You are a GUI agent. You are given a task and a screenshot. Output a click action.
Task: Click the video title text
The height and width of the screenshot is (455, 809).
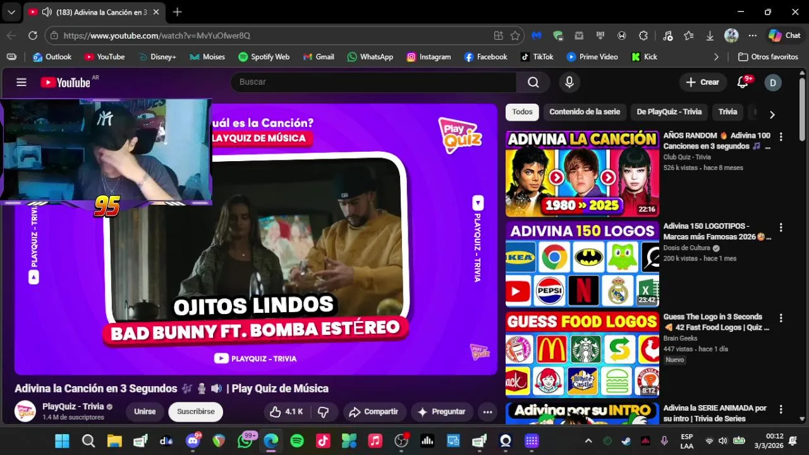[x=171, y=389]
